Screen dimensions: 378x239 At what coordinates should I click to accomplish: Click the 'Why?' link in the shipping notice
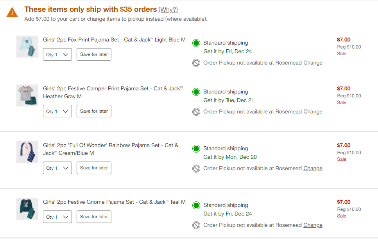[x=168, y=10]
